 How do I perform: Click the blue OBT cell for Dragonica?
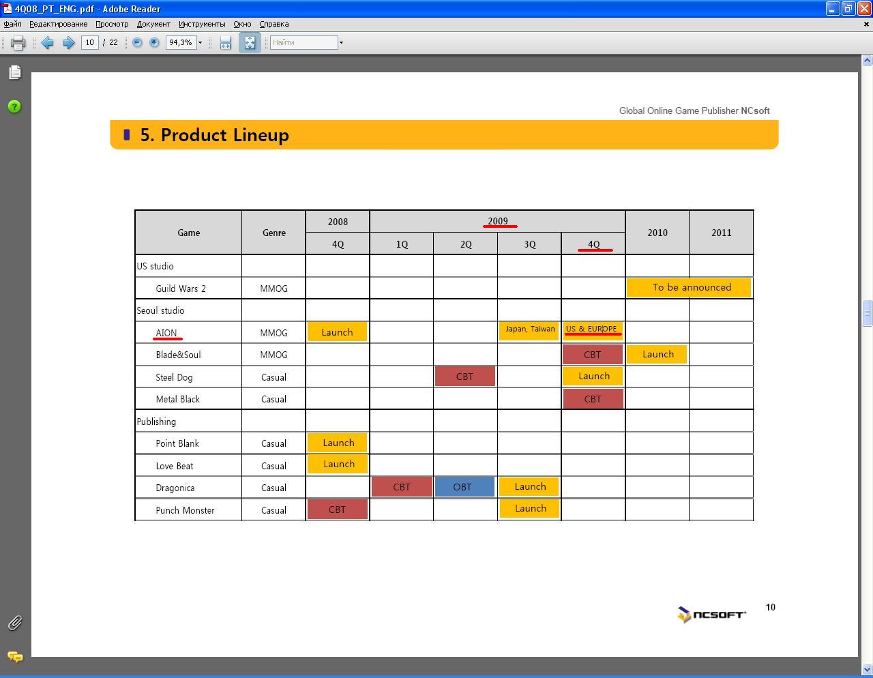pos(464,487)
